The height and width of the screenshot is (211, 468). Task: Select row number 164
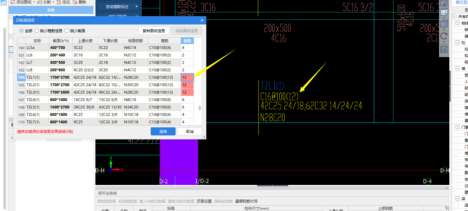click(21, 77)
